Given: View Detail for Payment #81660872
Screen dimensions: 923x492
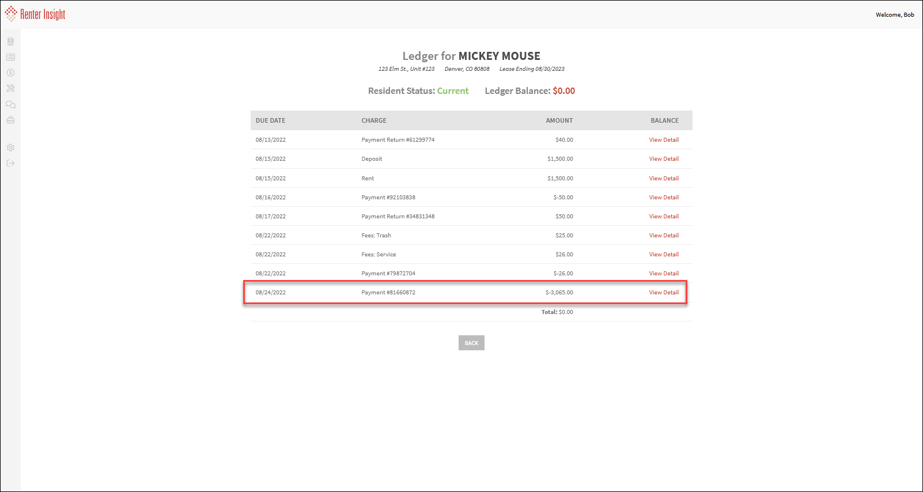Looking at the screenshot, I should coord(664,293).
